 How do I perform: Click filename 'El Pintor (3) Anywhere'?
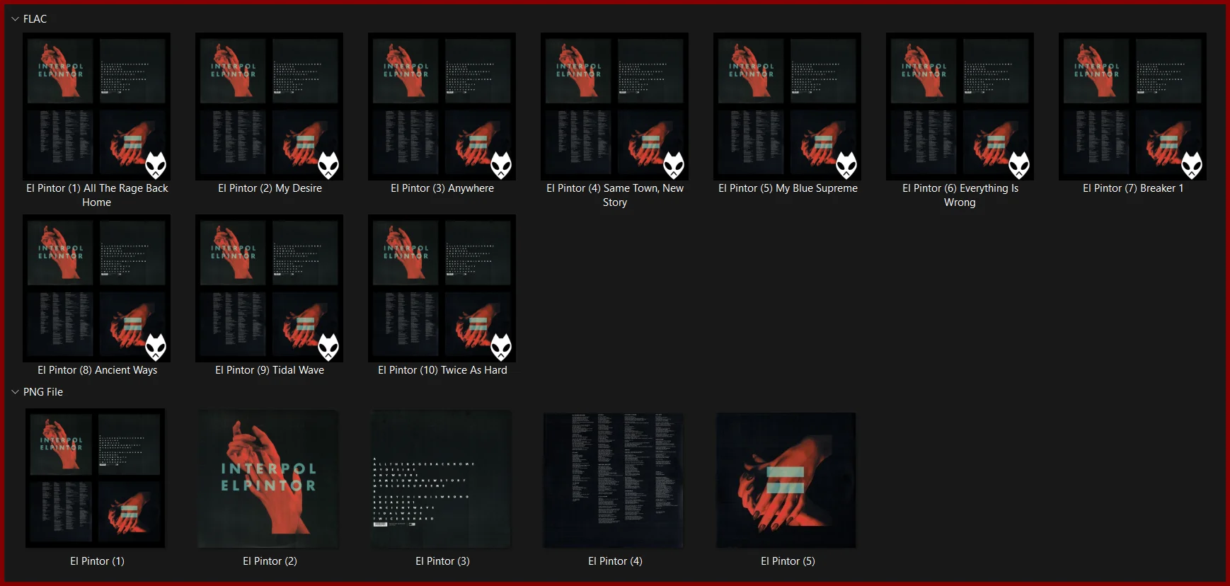point(442,188)
